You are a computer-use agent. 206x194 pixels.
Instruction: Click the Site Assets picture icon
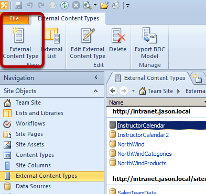7,145
